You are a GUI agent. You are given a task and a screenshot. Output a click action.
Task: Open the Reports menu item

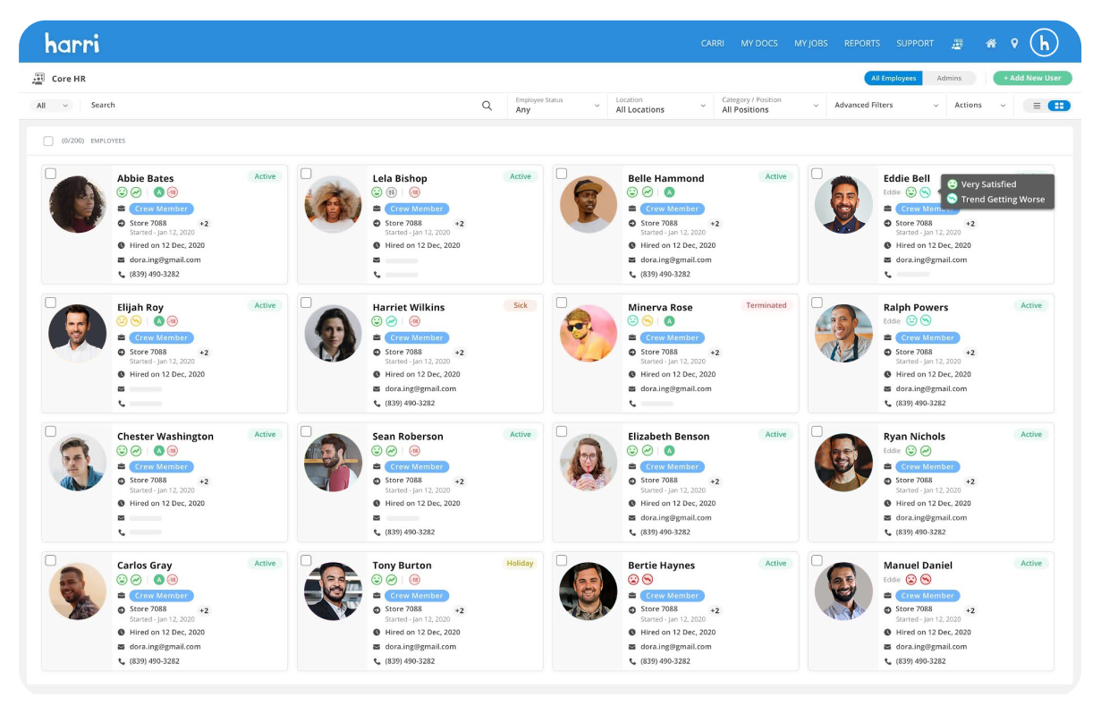point(862,43)
